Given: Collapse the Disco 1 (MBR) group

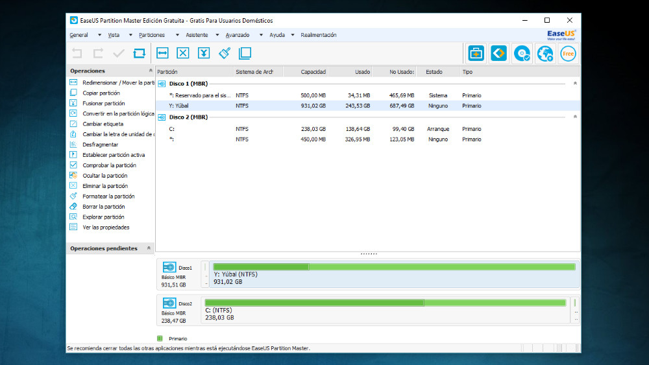Looking at the screenshot, I should [575, 84].
